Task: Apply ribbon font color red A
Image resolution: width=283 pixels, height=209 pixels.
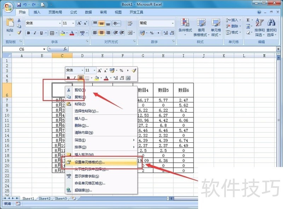Action: pos(72,33)
